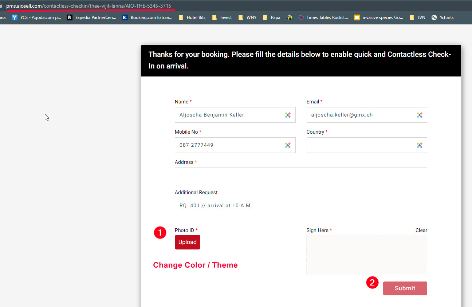This screenshot has height=307, width=472.
Task: Click the browser address bar URL
Action: pyautogui.click(x=88, y=6)
